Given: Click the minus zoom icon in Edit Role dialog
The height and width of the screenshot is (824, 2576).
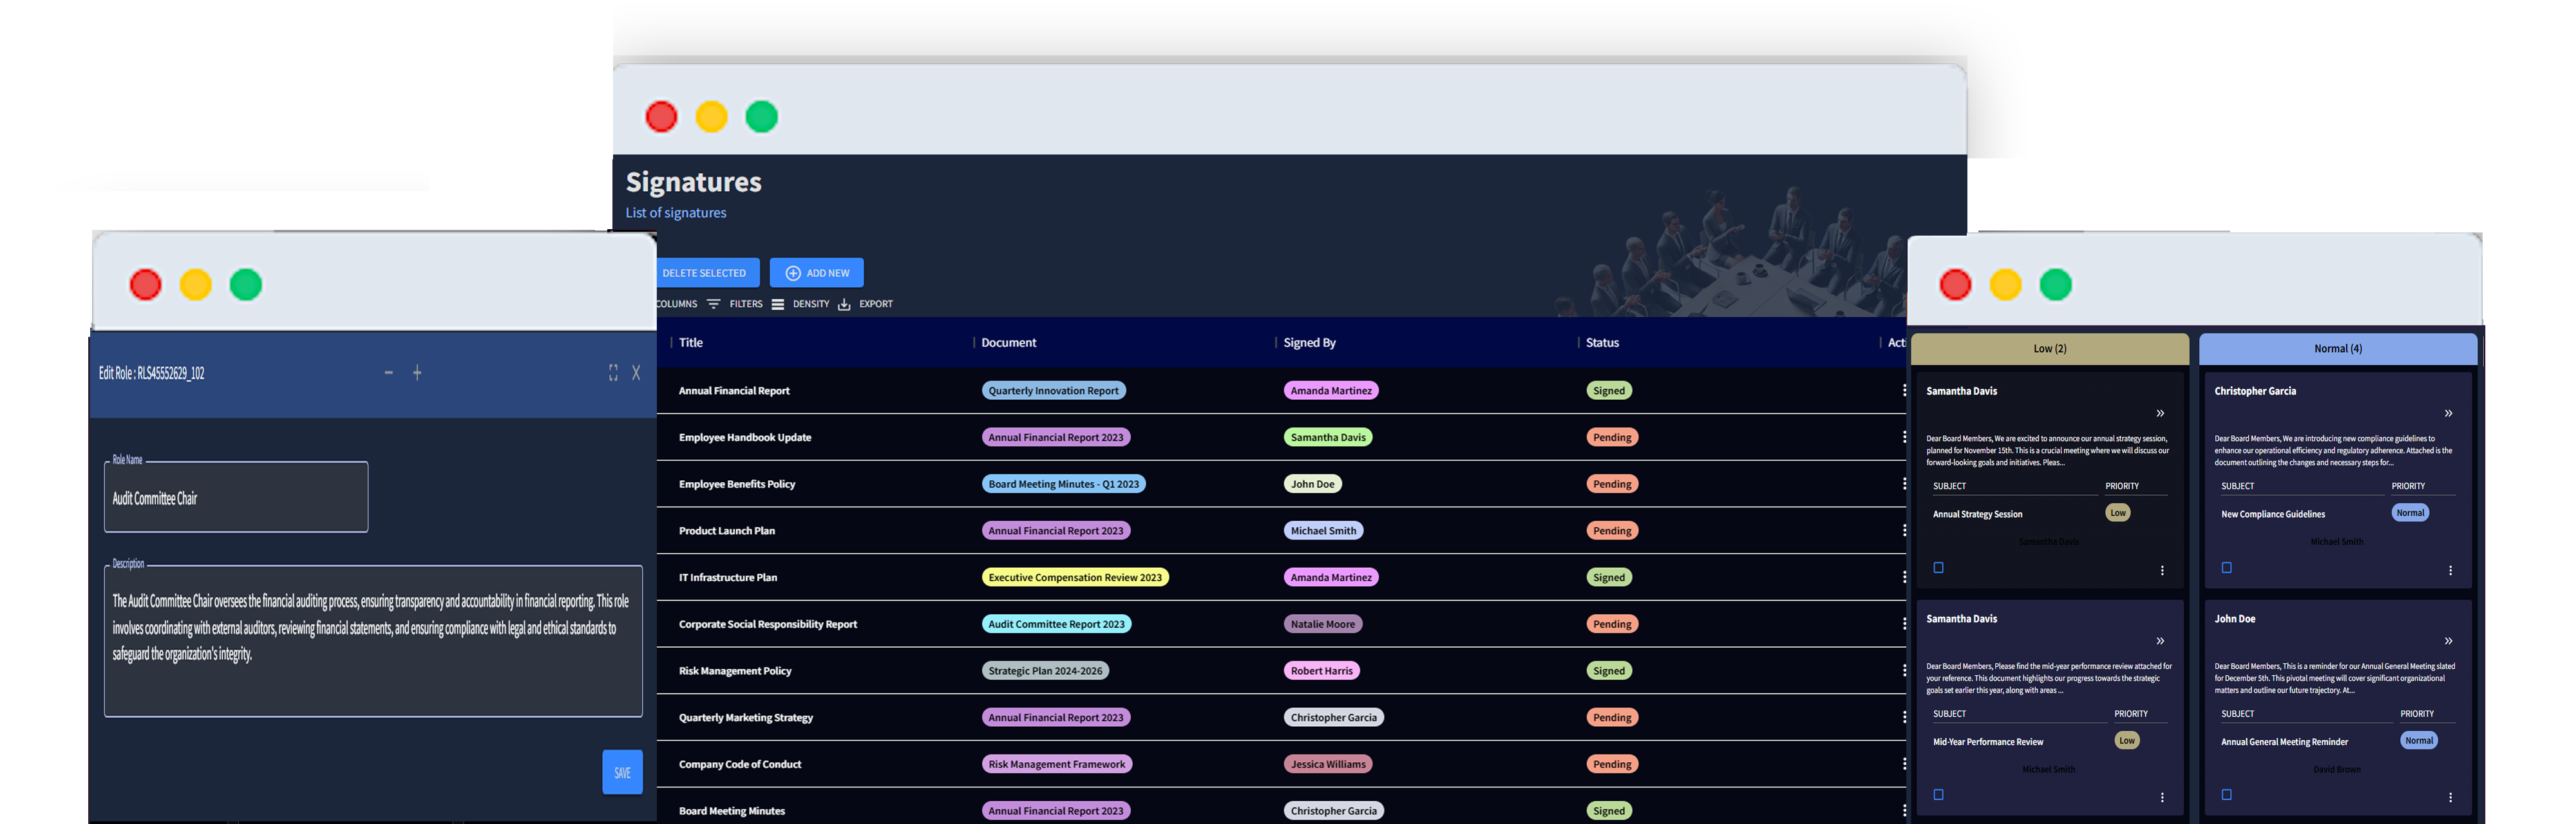Looking at the screenshot, I should 388,372.
